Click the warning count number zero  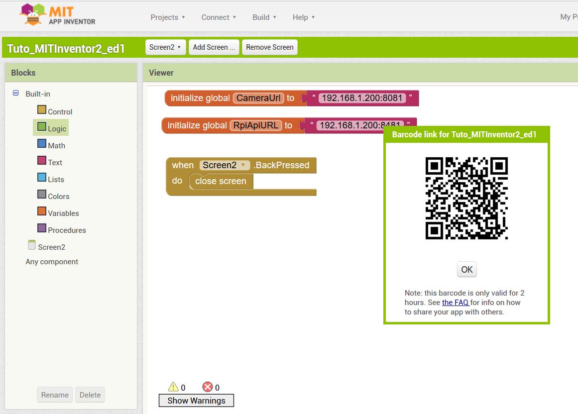183,388
